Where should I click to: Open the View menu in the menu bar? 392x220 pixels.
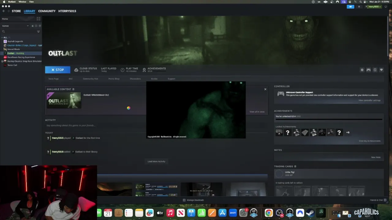pyautogui.click(x=32, y=2)
